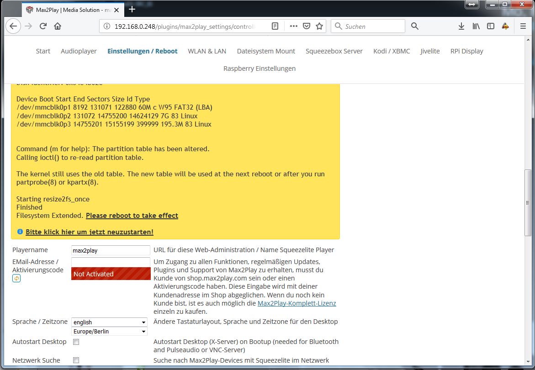Click the browser address bar URL
This screenshot has width=535, height=370.
point(184,26)
